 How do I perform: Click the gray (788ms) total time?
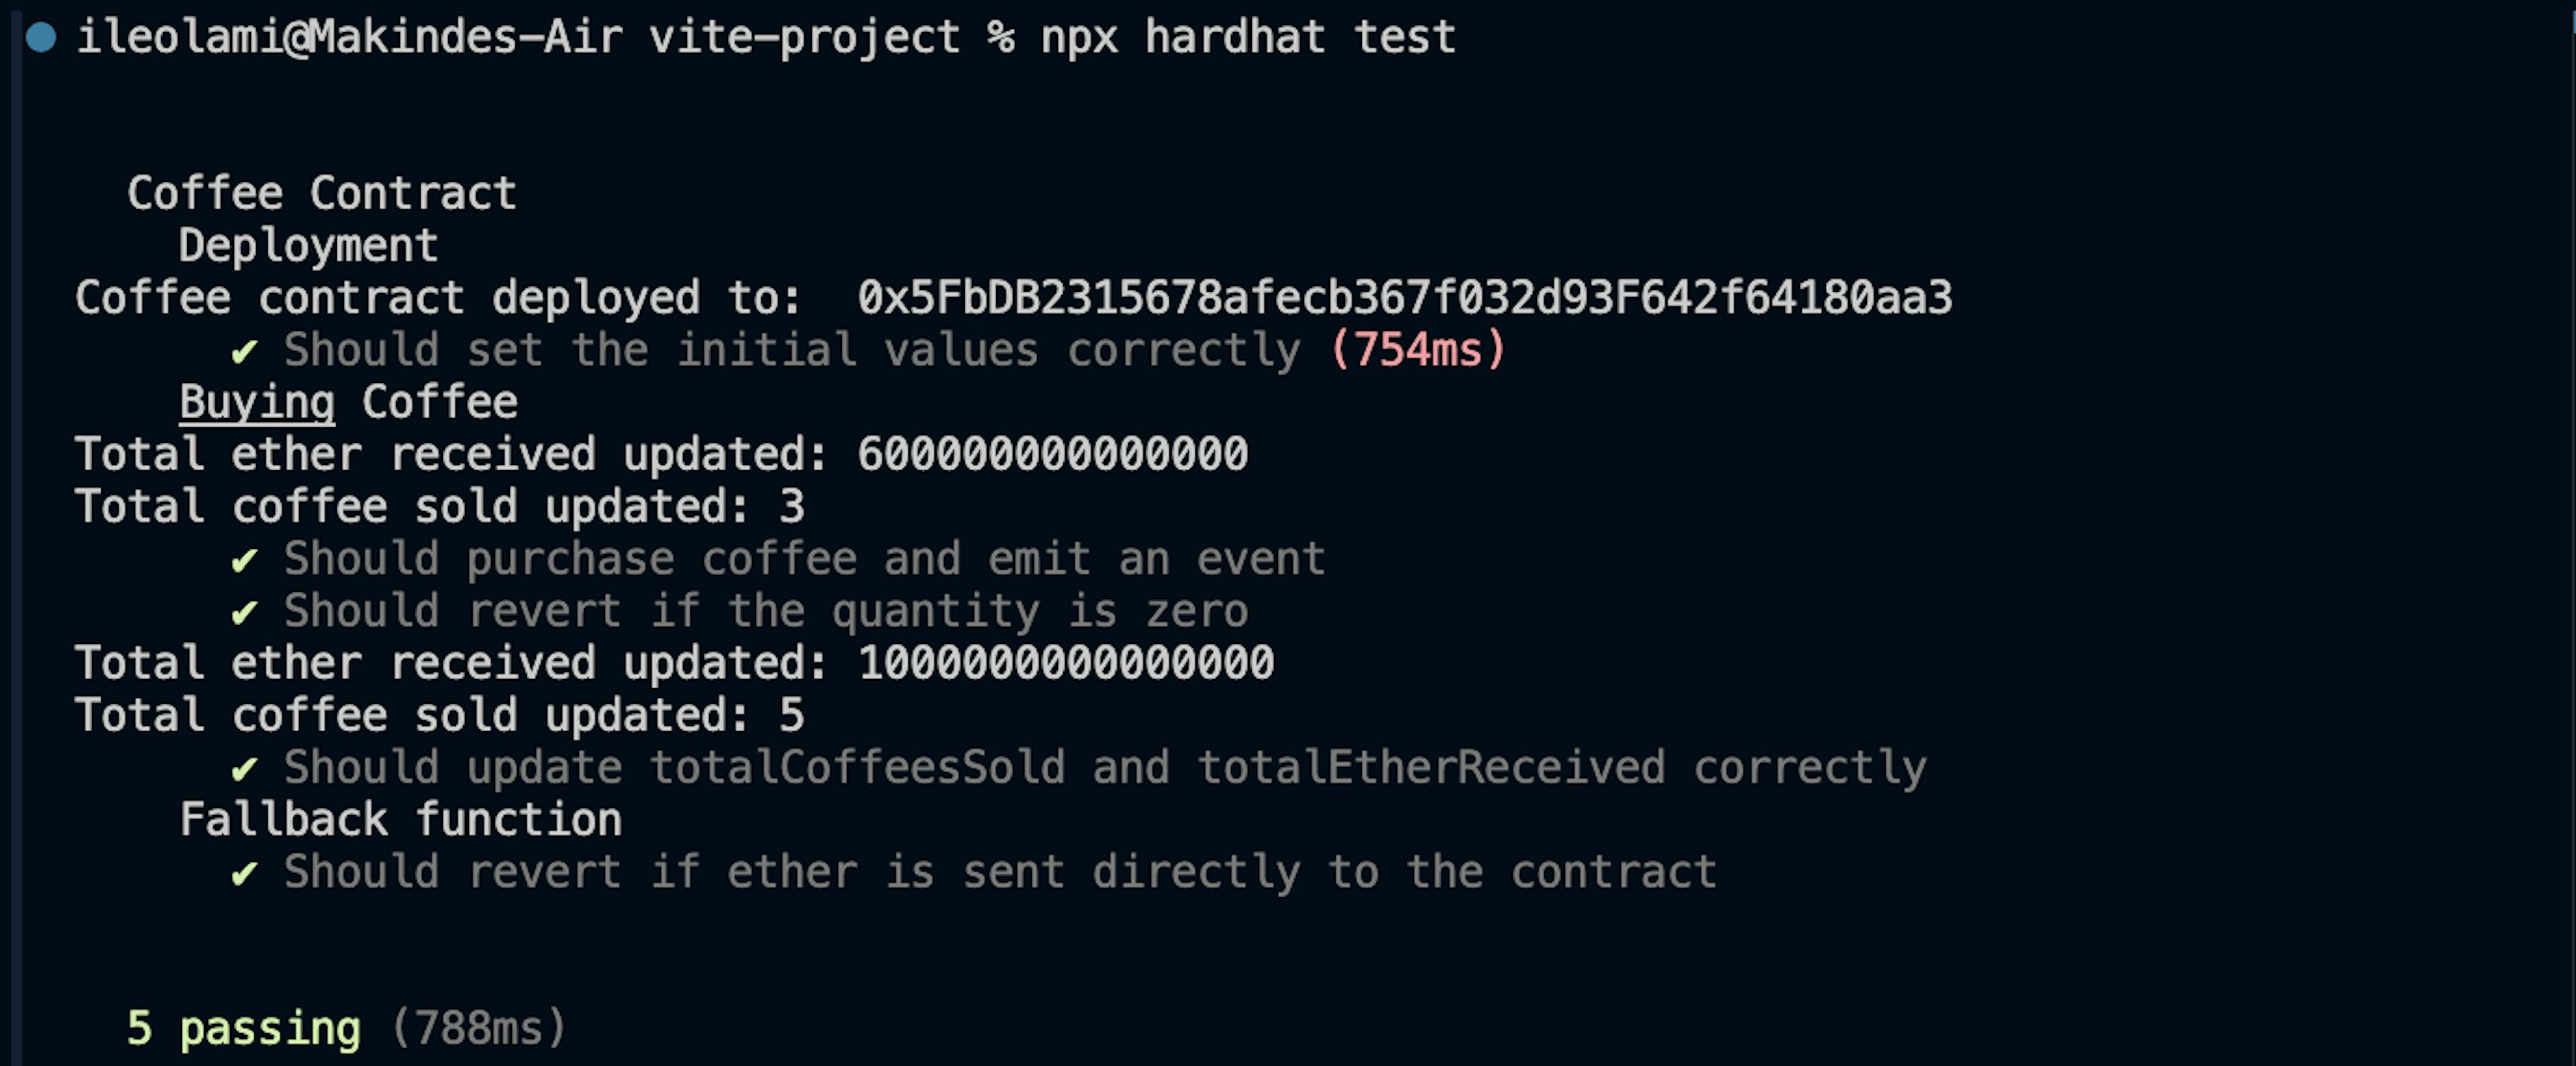478,1029
